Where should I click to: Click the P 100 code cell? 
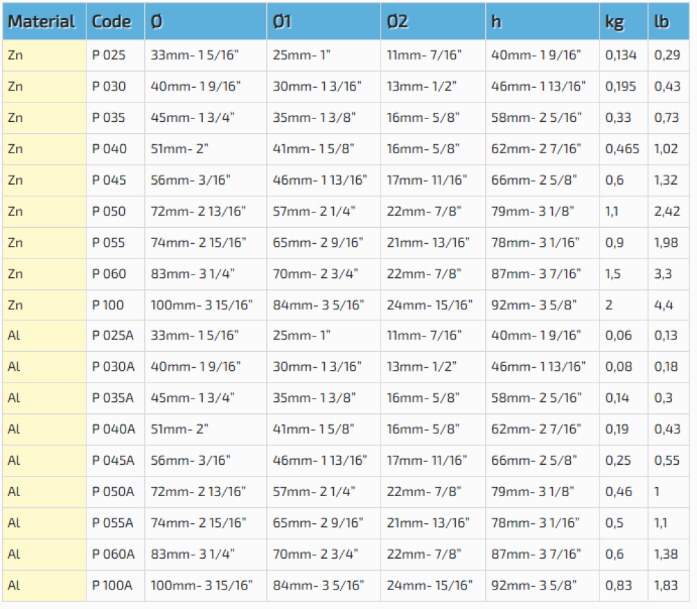109,304
